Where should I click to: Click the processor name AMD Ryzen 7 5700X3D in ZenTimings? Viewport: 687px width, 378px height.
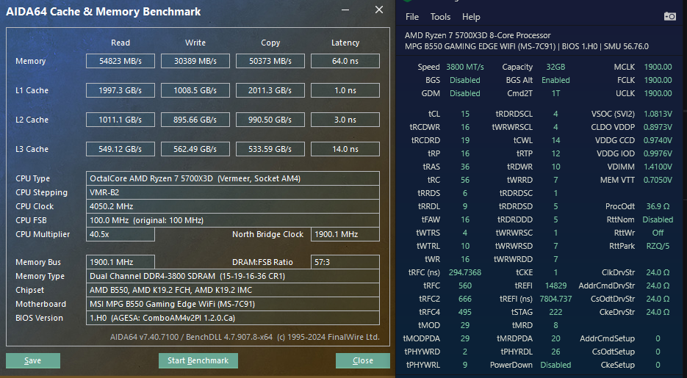[x=478, y=35]
